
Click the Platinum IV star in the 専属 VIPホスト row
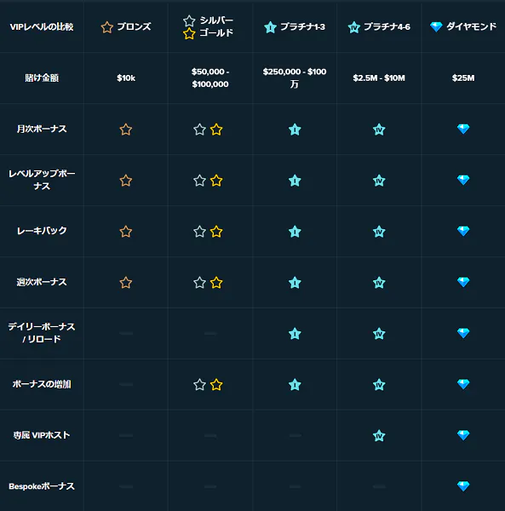(x=379, y=435)
